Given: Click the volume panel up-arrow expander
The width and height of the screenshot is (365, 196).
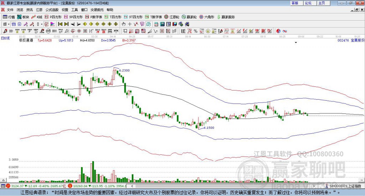Looking at the screenshot, I should click(x=3, y=180).
